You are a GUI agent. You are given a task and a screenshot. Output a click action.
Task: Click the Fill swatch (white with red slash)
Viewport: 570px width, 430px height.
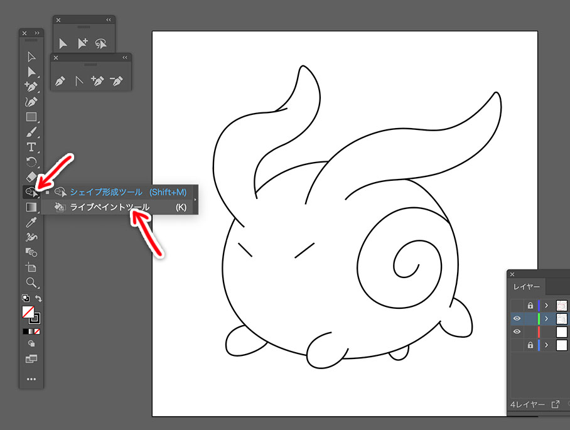[x=28, y=312]
